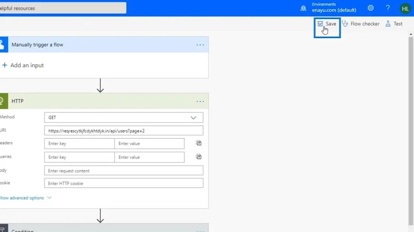The image size is (414, 232).
Task: Click the Enter HTTP cookie field
Action: click(x=124, y=184)
